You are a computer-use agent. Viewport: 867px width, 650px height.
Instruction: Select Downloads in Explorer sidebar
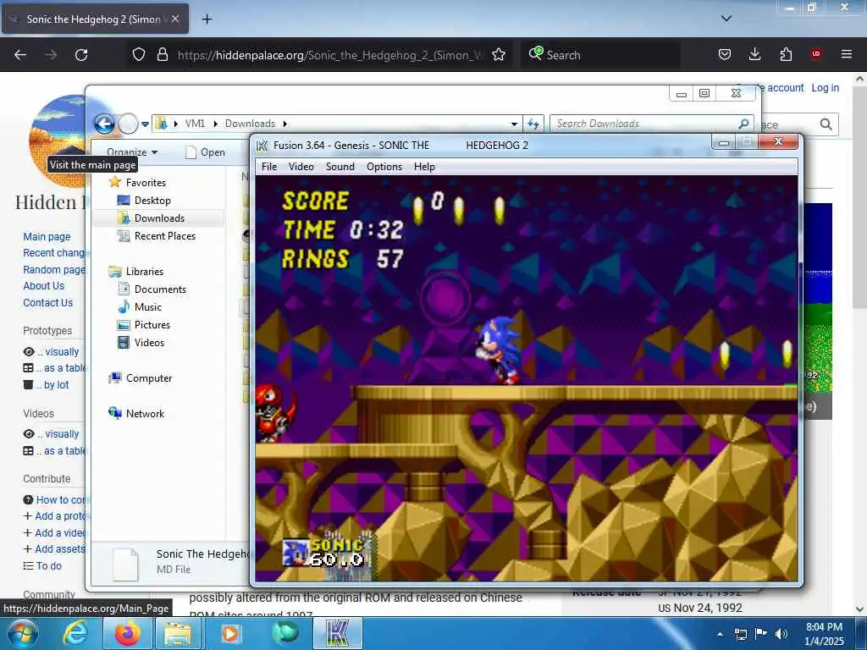coord(159,218)
